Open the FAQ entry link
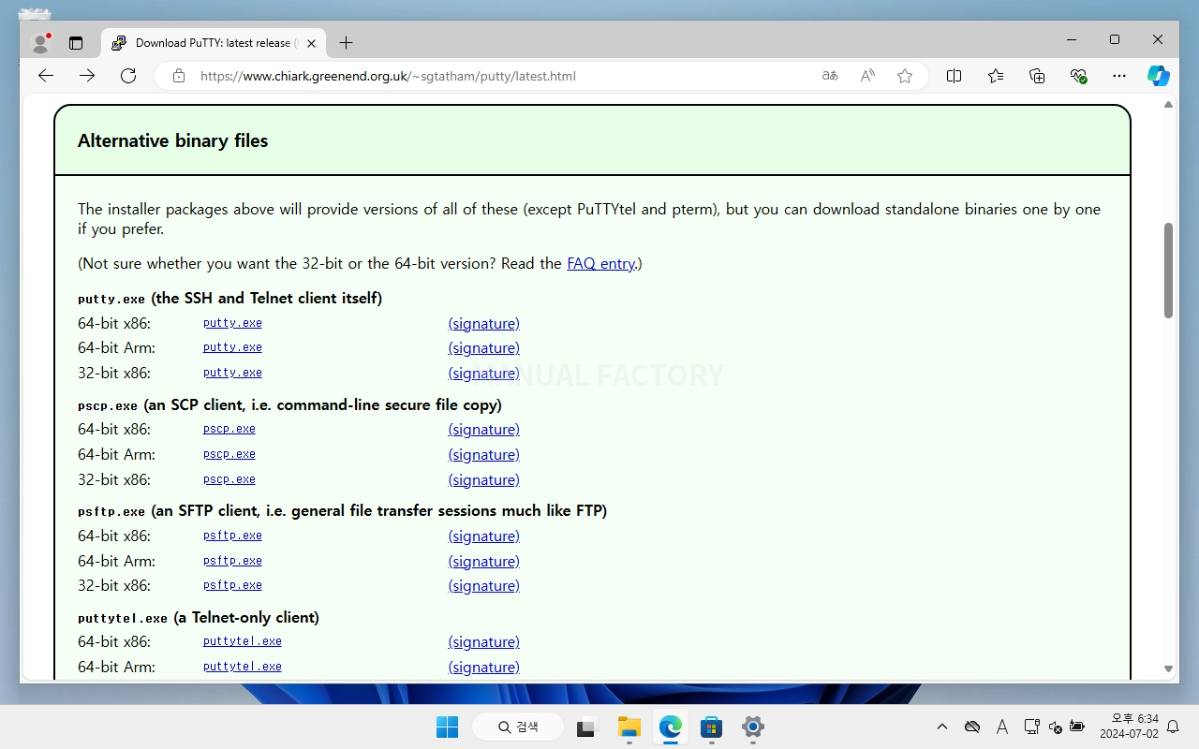Viewport: 1199px width, 749px height. 601,263
